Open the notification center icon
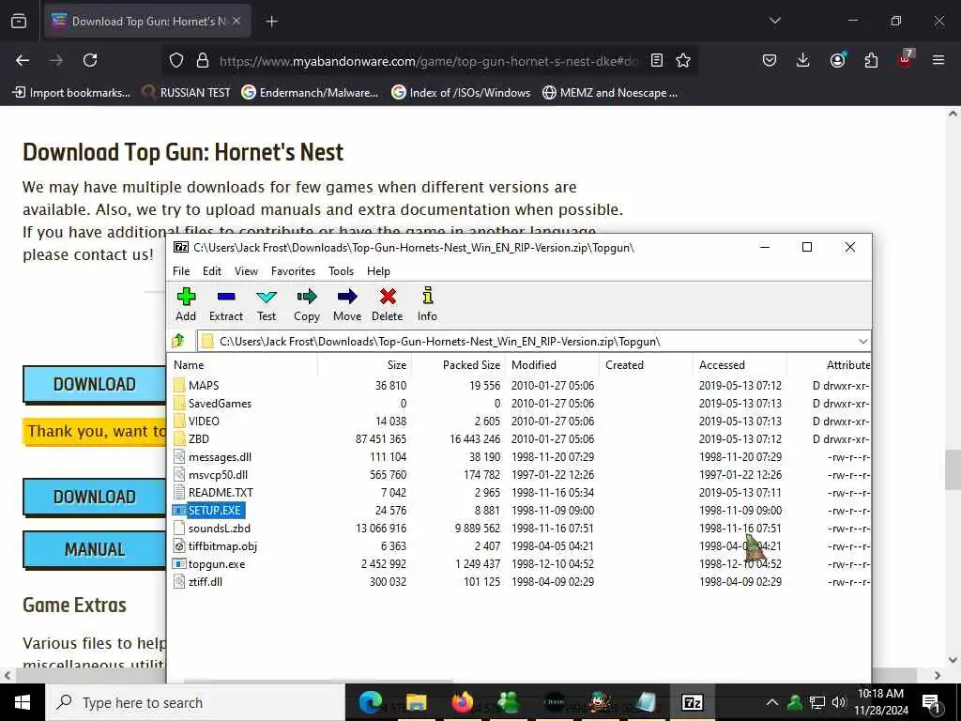The image size is (961, 721). coord(931,703)
